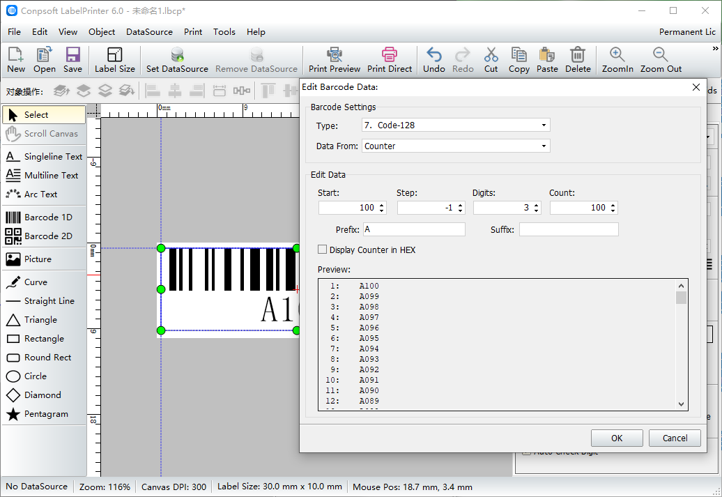Click the Zoom Out magnifier icon
The image size is (722, 497).
pos(660,54)
